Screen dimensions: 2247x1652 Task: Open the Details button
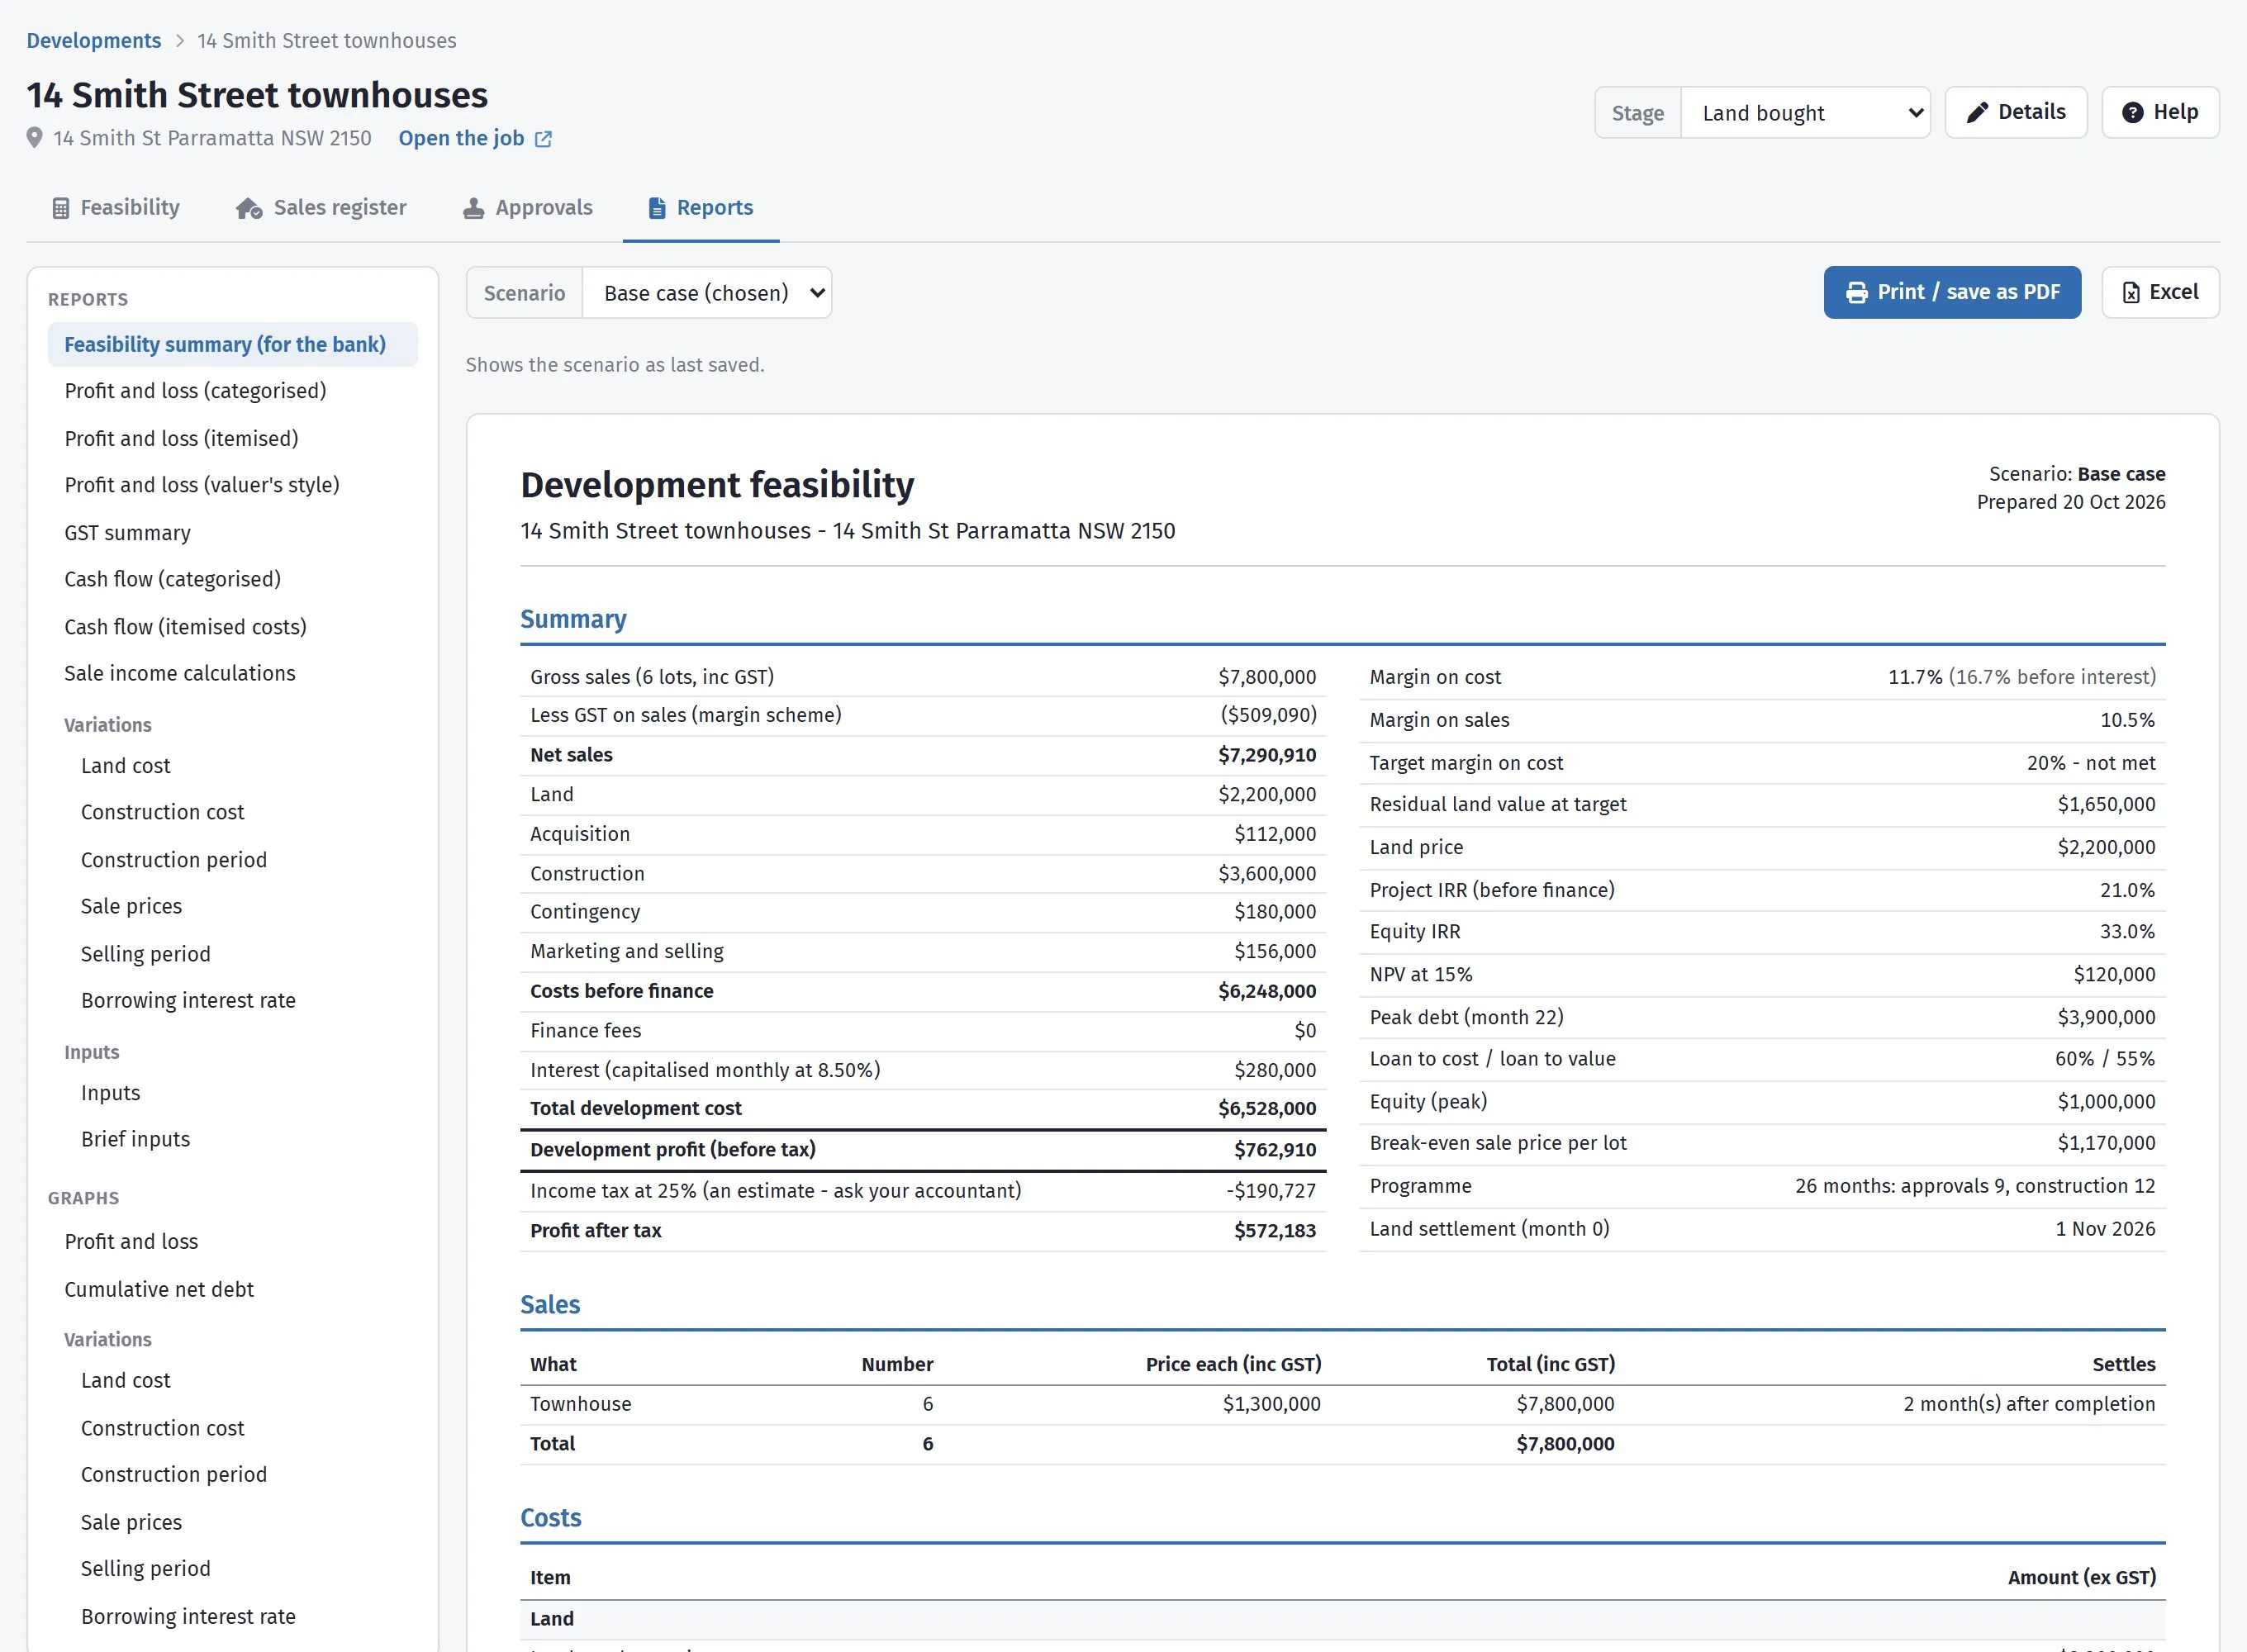click(x=2016, y=112)
